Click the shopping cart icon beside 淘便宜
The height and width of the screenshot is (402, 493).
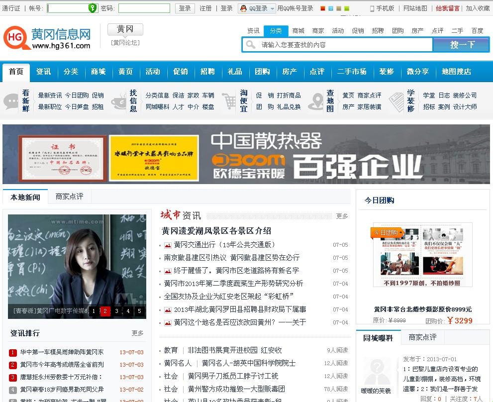229,101
